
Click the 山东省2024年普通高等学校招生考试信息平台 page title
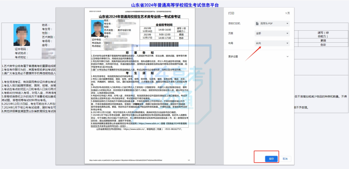[174, 5]
